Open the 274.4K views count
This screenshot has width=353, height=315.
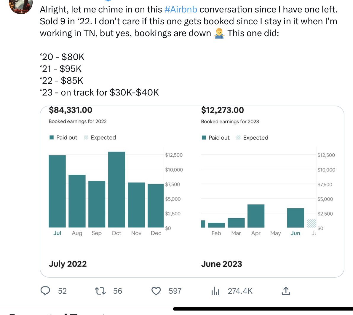[x=240, y=291]
